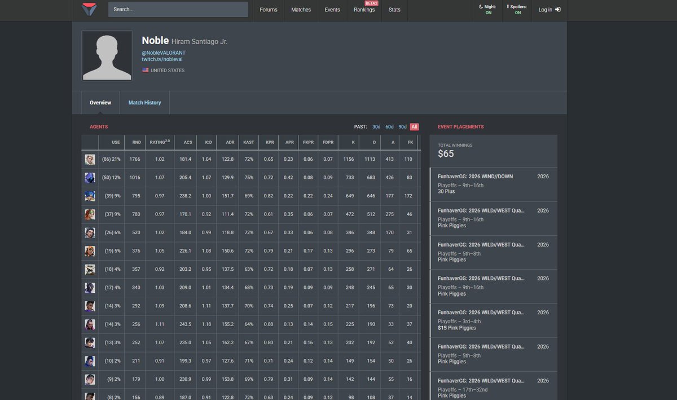Viewport: 677px width, 400px height.
Task: Click the APR column header
Action: pos(288,142)
